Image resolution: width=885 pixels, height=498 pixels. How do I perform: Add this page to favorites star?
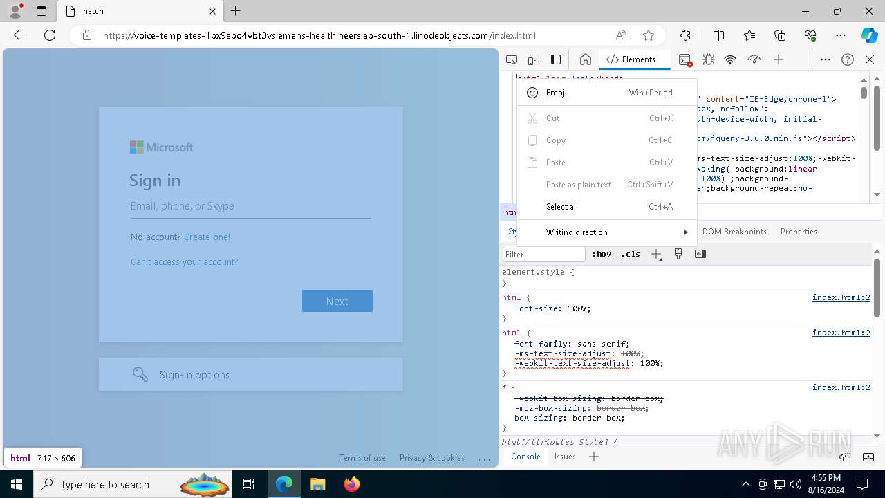pyautogui.click(x=648, y=35)
